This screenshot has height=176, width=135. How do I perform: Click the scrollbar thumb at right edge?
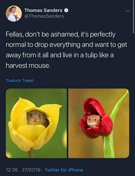pos(134,17)
